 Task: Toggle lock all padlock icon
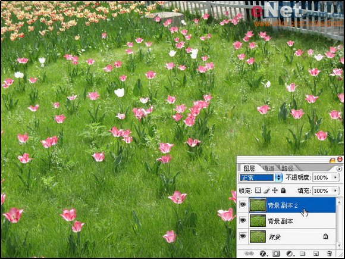point(283,190)
